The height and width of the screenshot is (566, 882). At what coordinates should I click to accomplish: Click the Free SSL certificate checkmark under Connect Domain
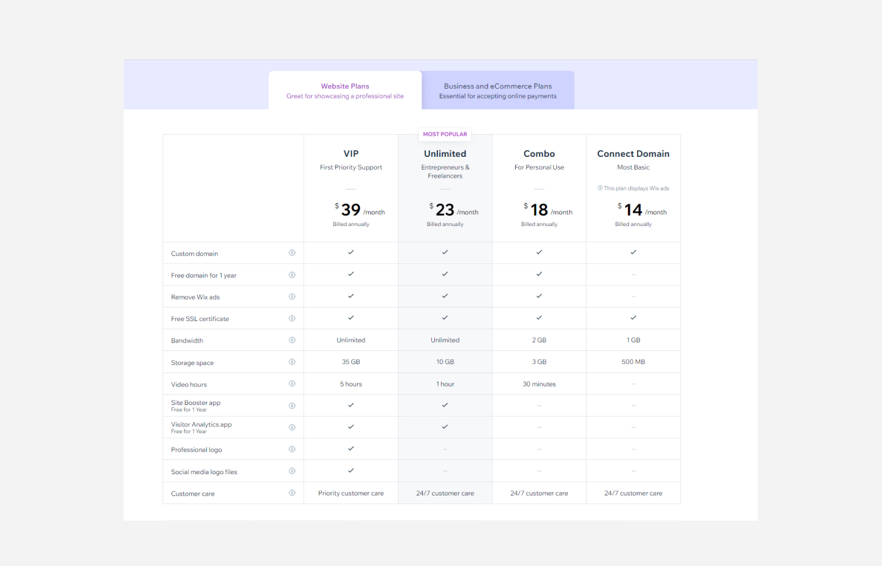(x=633, y=318)
